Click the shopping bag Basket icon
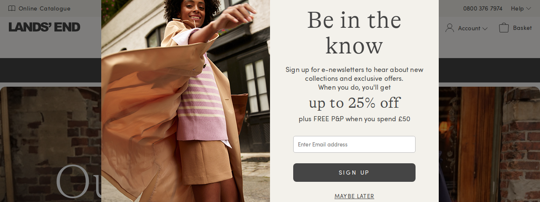The height and width of the screenshot is (202, 540). coord(504,28)
